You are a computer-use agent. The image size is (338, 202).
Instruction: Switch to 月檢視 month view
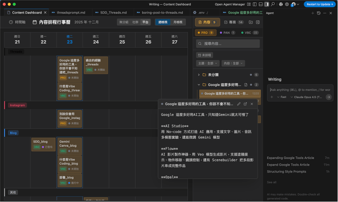[x=178, y=22]
